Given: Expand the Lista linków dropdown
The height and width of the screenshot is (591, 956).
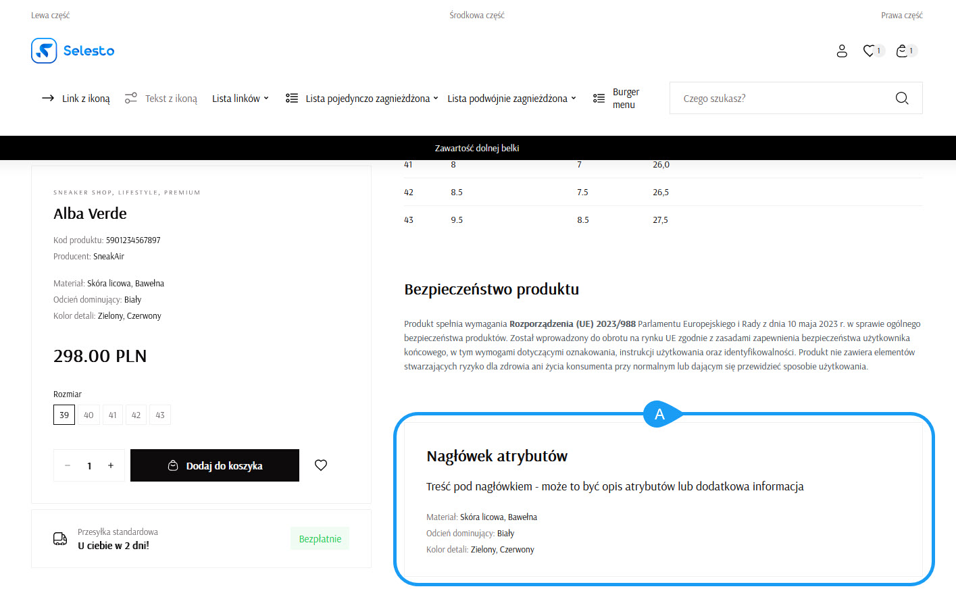Looking at the screenshot, I should tap(241, 99).
